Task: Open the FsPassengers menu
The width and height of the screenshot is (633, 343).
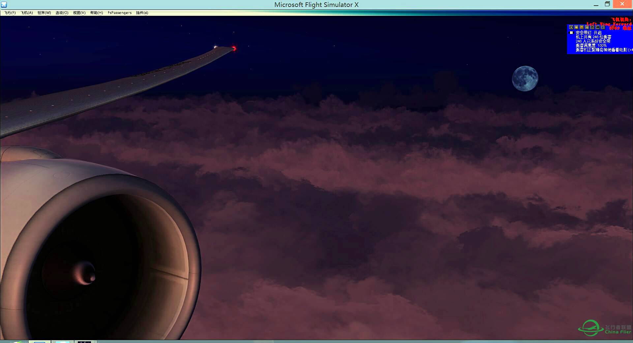Action: point(120,13)
